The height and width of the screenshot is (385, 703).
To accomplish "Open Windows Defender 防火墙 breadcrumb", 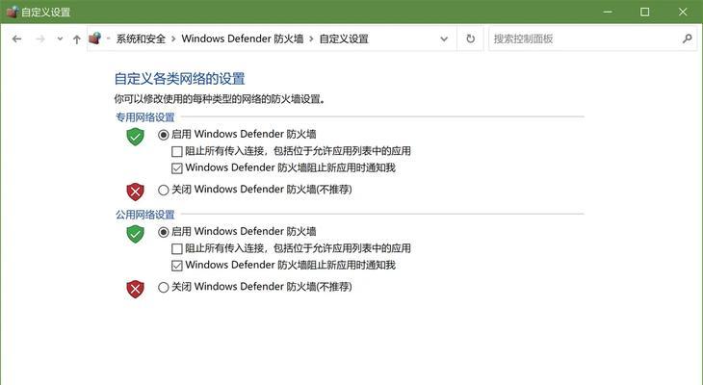I will pyautogui.click(x=243, y=39).
